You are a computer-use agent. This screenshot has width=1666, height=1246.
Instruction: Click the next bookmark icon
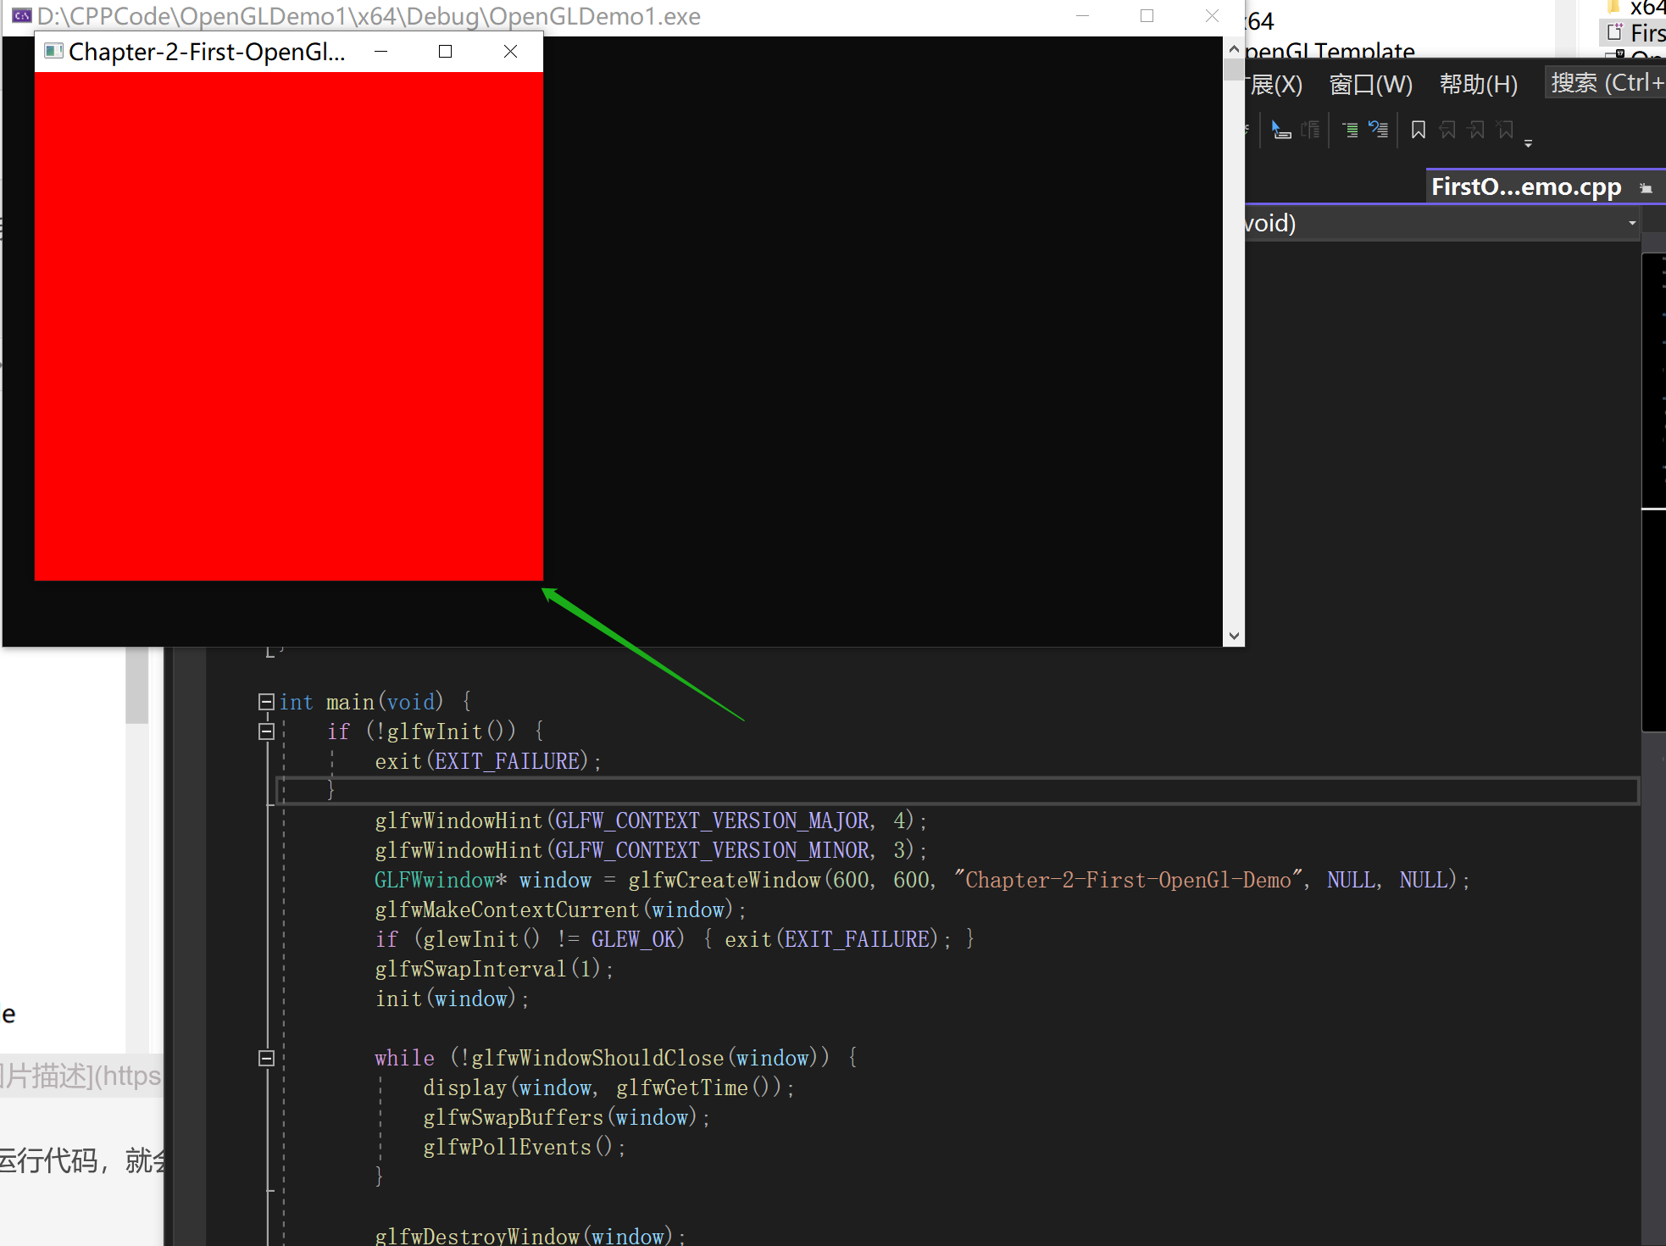1477,130
